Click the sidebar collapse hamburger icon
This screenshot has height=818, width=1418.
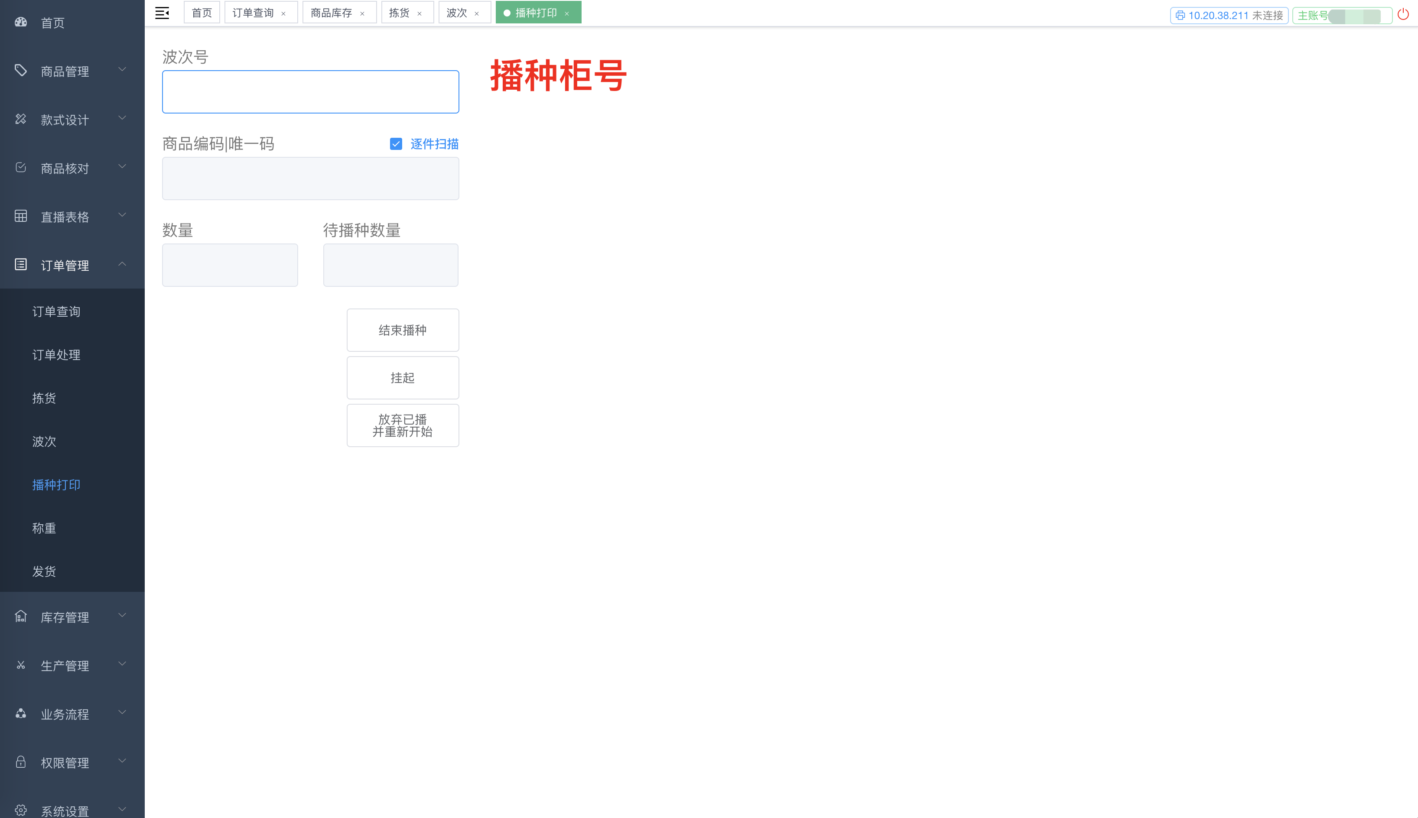pyautogui.click(x=162, y=13)
